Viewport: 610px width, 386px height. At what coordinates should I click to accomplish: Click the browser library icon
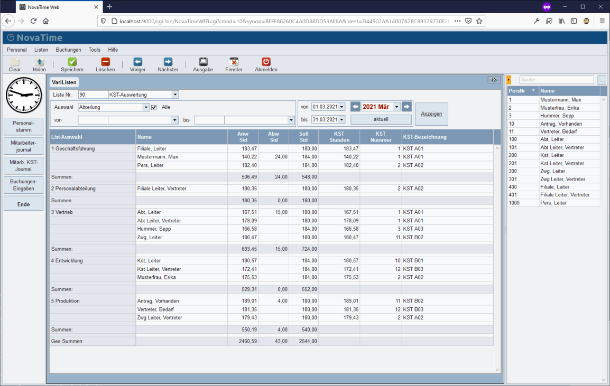click(561, 21)
